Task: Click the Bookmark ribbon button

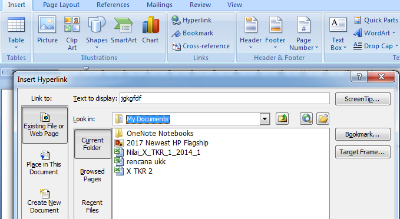Action: point(193,33)
